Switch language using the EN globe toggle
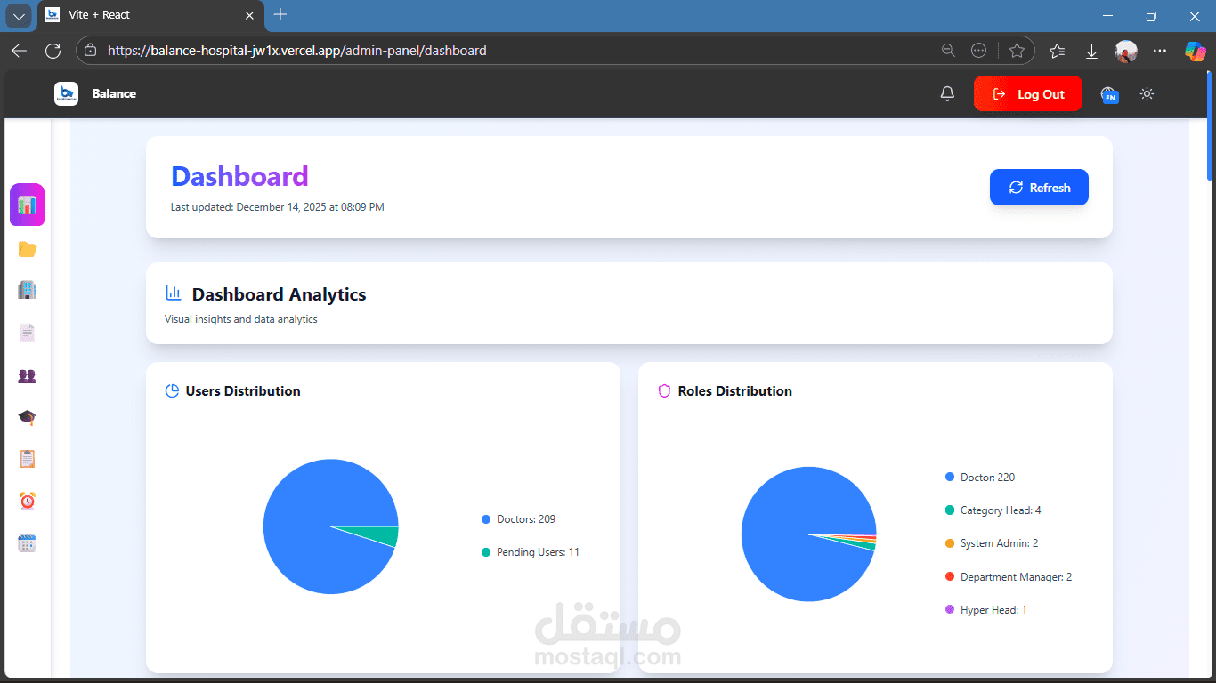Image resolution: width=1216 pixels, height=683 pixels. pos(1109,93)
